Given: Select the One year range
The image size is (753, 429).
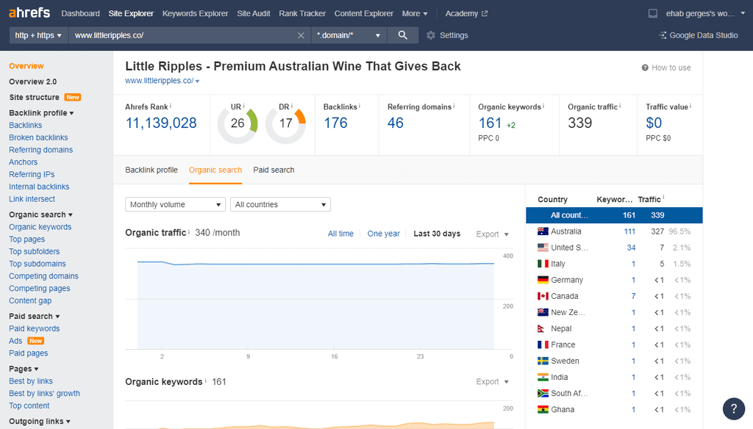Looking at the screenshot, I should [x=383, y=234].
